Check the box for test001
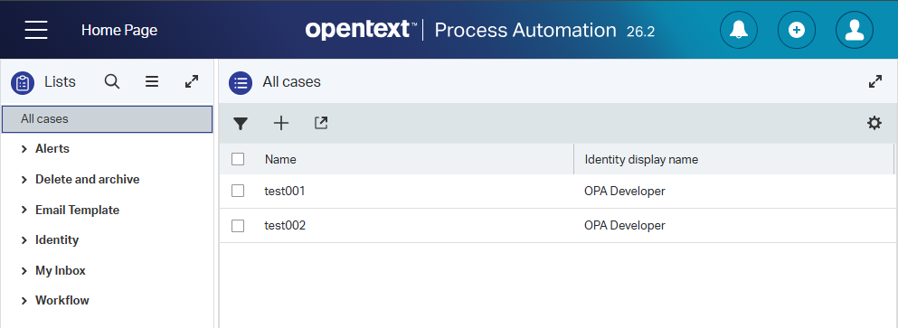 coord(238,192)
